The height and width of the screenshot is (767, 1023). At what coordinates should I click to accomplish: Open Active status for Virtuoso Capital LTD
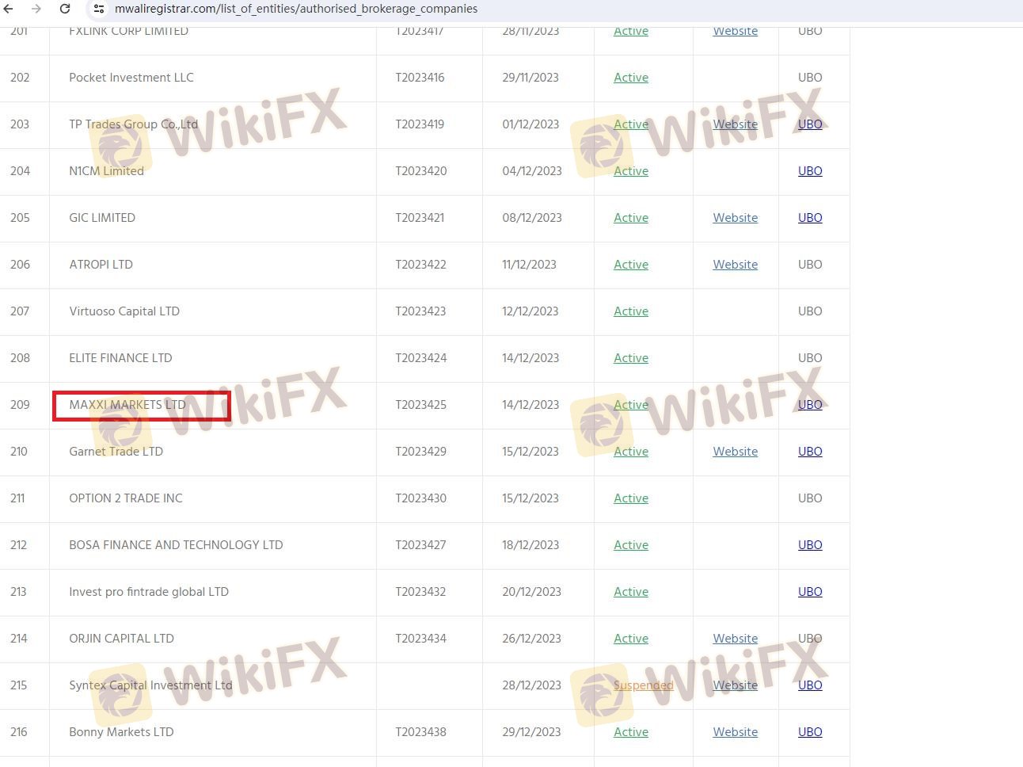point(631,311)
